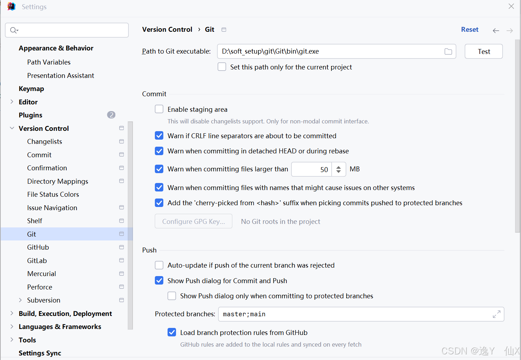This screenshot has width=521, height=360.
Task: Open Presentation Assistant settings page
Action: pos(61,75)
